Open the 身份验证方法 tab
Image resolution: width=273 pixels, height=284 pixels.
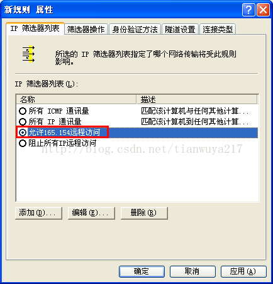pyautogui.click(x=135, y=29)
